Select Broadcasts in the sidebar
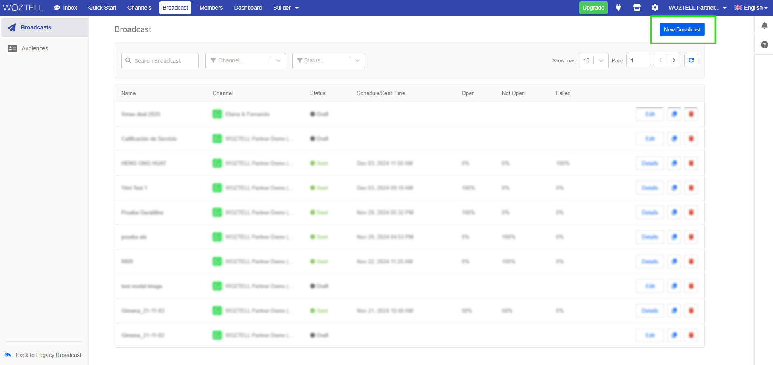 tap(44, 27)
